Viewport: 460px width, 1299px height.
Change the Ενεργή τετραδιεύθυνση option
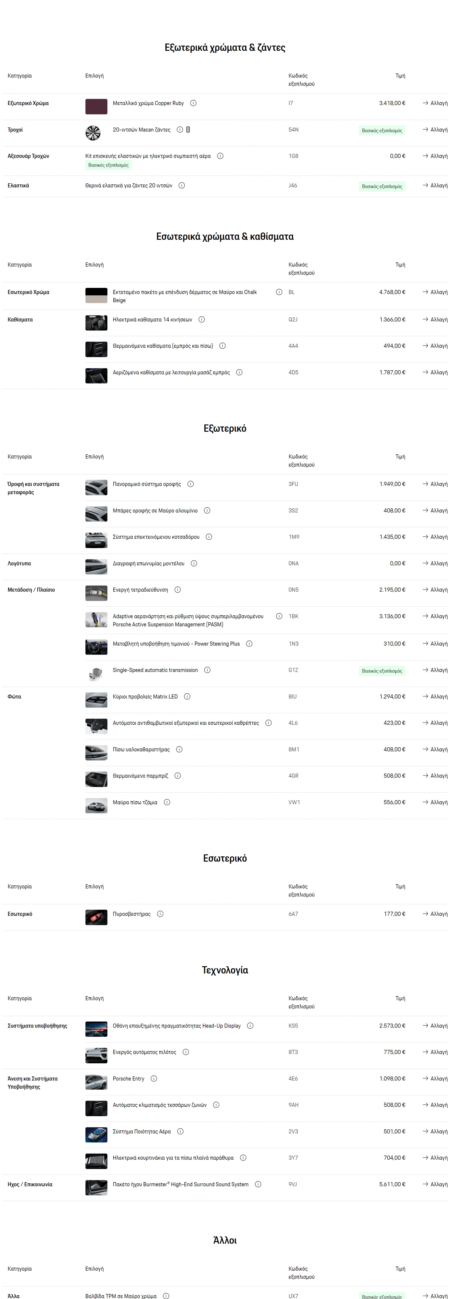click(x=435, y=590)
